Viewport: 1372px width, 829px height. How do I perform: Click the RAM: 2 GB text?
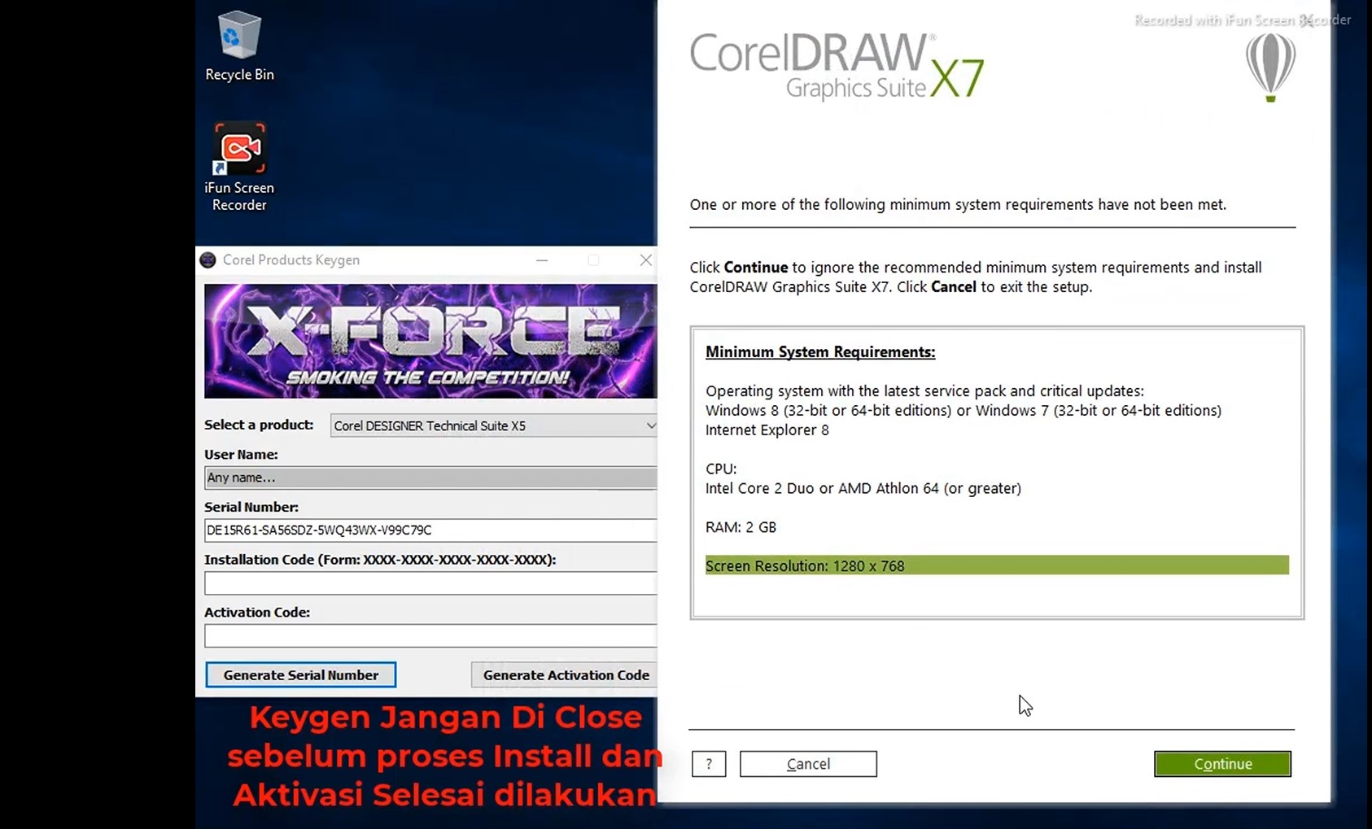(741, 527)
